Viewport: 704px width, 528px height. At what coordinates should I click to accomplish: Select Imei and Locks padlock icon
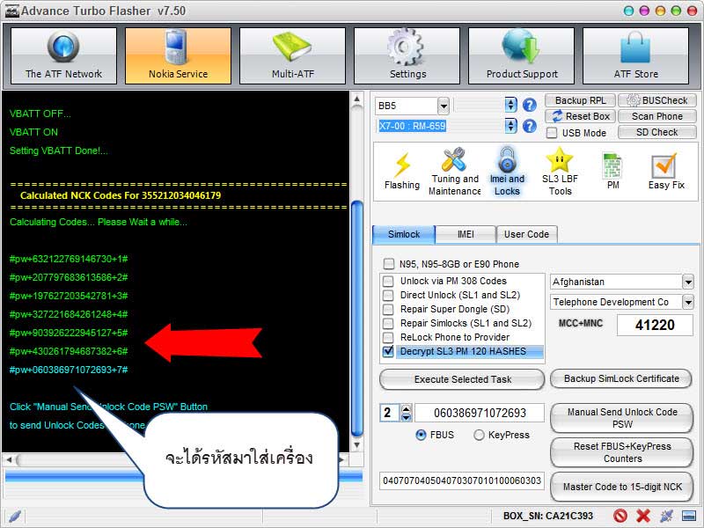coord(508,171)
